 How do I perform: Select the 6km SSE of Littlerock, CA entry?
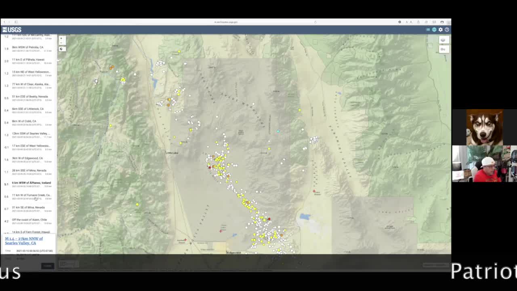pos(28,110)
